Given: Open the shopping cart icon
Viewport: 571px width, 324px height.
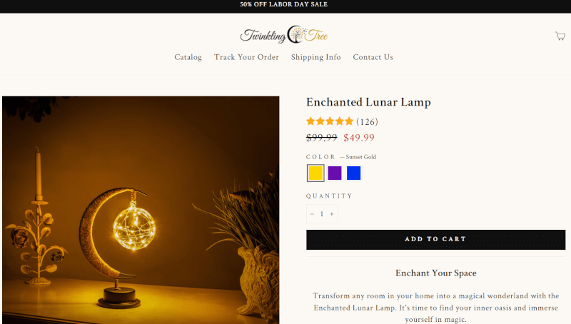Looking at the screenshot, I should (560, 36).
